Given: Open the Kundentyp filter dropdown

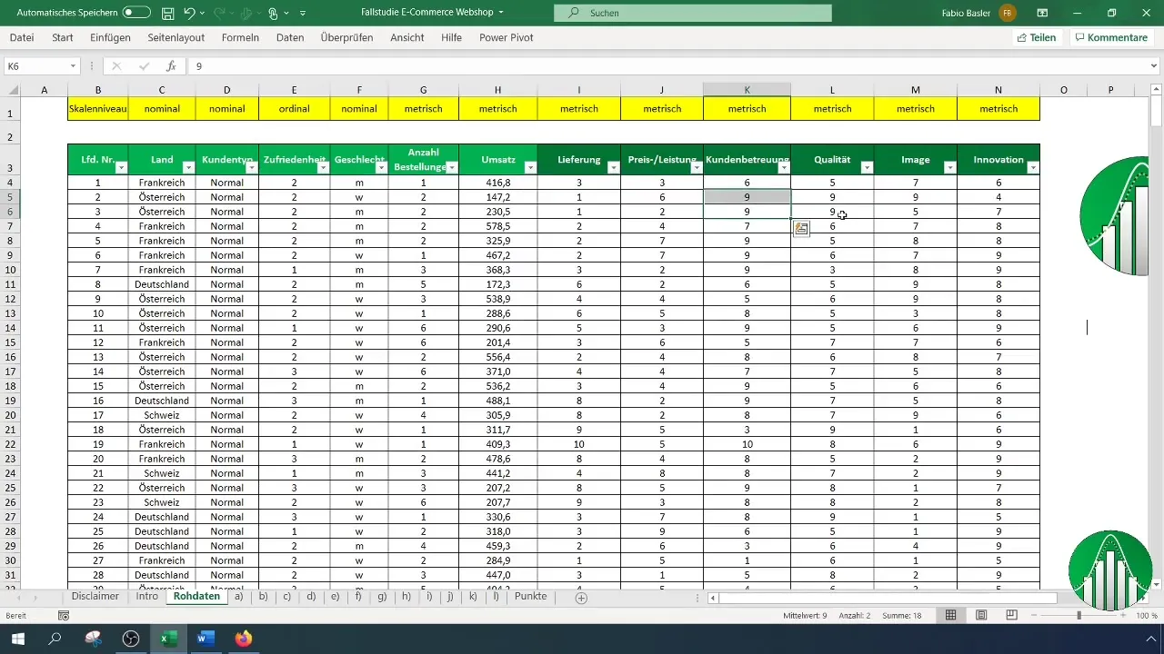Looking at the screenshot, I should click(252, 167).
